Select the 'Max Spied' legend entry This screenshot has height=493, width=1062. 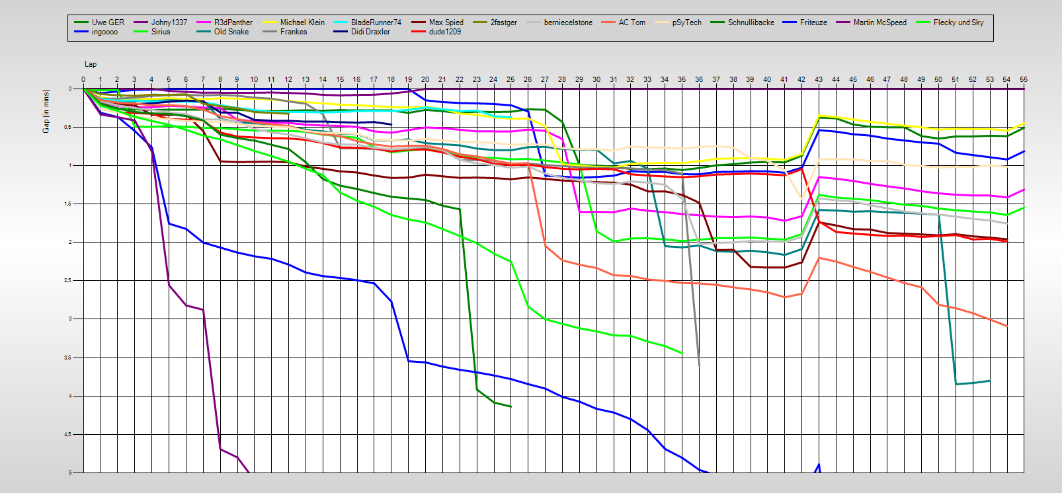446,22
